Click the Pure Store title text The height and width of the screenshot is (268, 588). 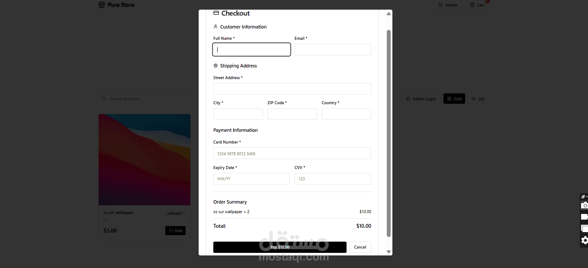tap(121, 5)
